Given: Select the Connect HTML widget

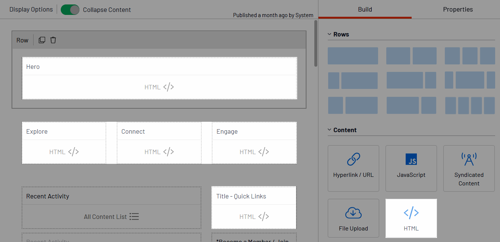Looking at the screenshot, I should 159,143.
